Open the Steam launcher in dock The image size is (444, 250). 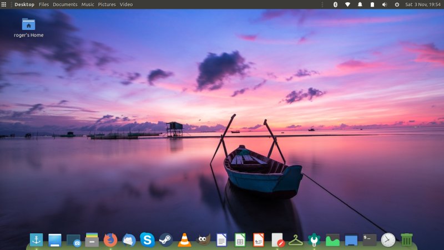[165, 240]
